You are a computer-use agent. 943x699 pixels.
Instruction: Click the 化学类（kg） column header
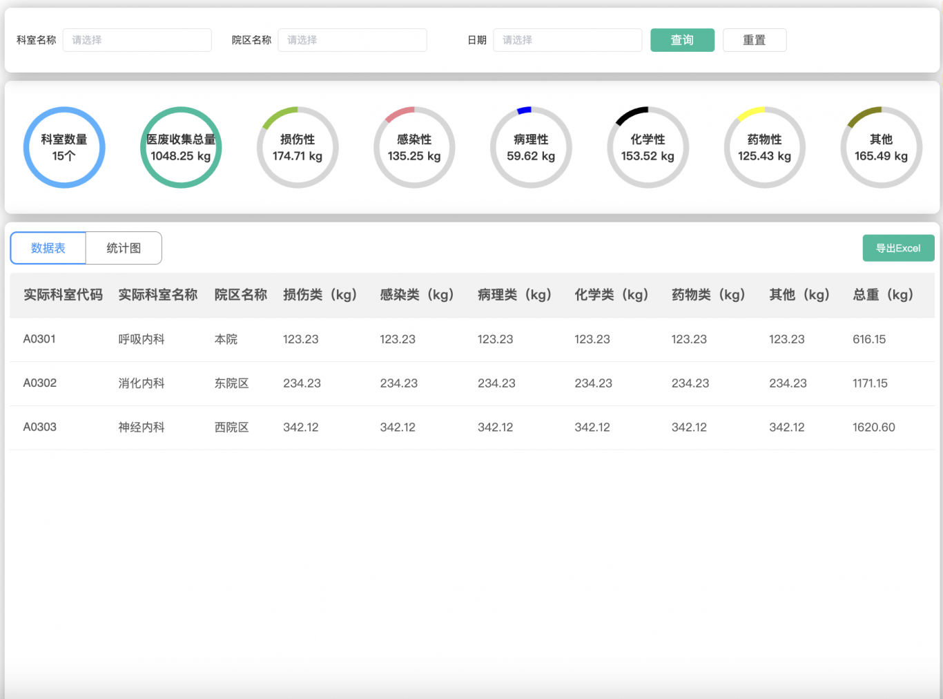[612, 295]
